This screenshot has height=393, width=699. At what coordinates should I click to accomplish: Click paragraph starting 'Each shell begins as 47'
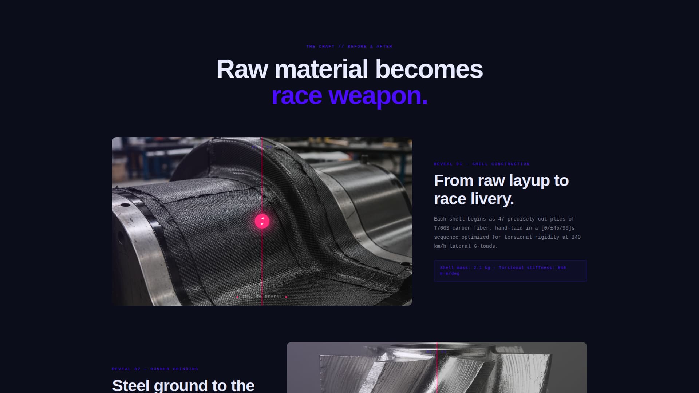click(x=507, y=233)
